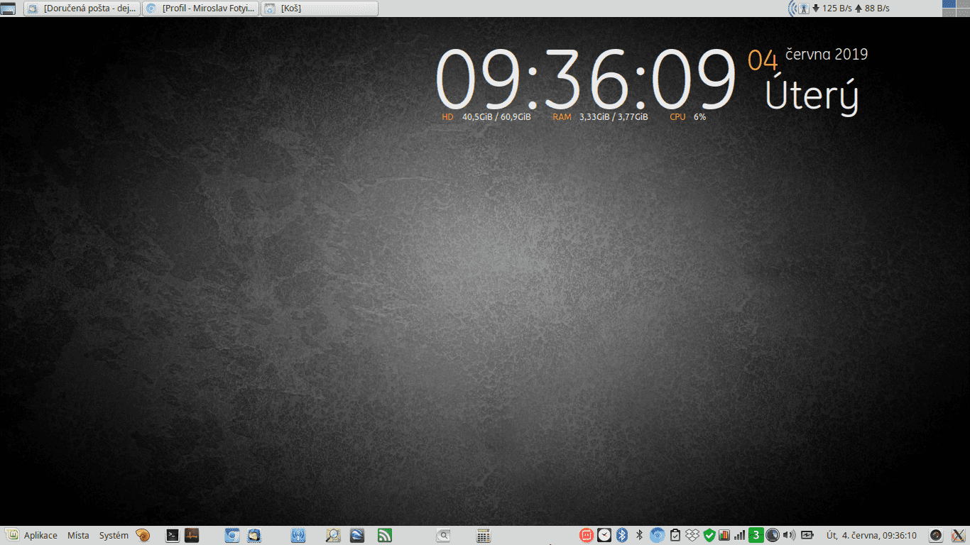Click the black Bluetooth symbol tray icon

(639, 535)
